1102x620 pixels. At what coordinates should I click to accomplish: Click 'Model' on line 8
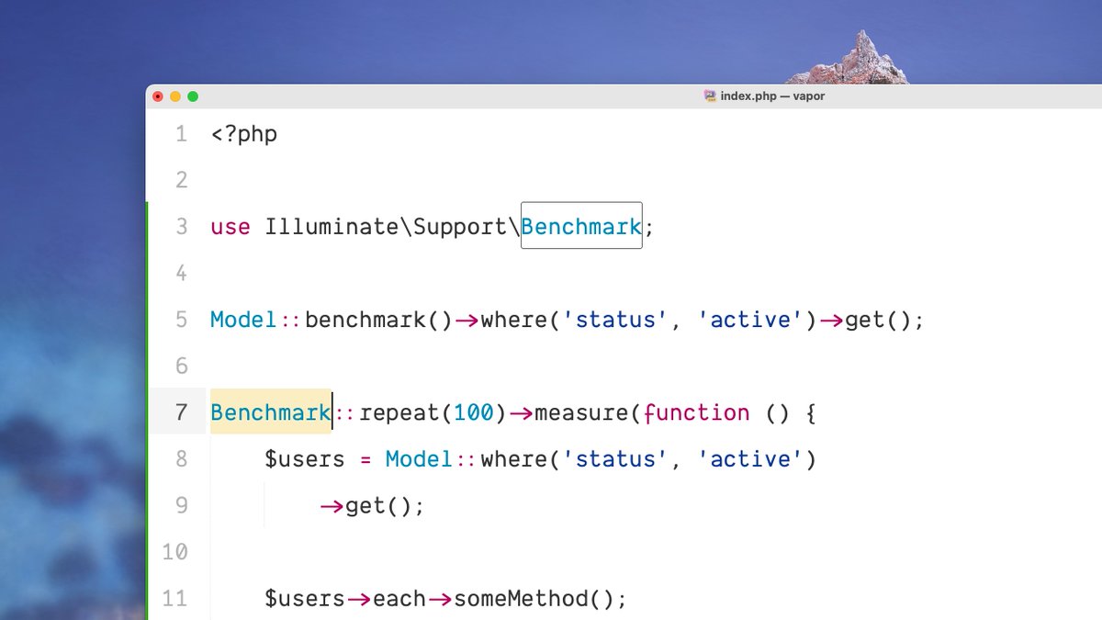point(419,459)
